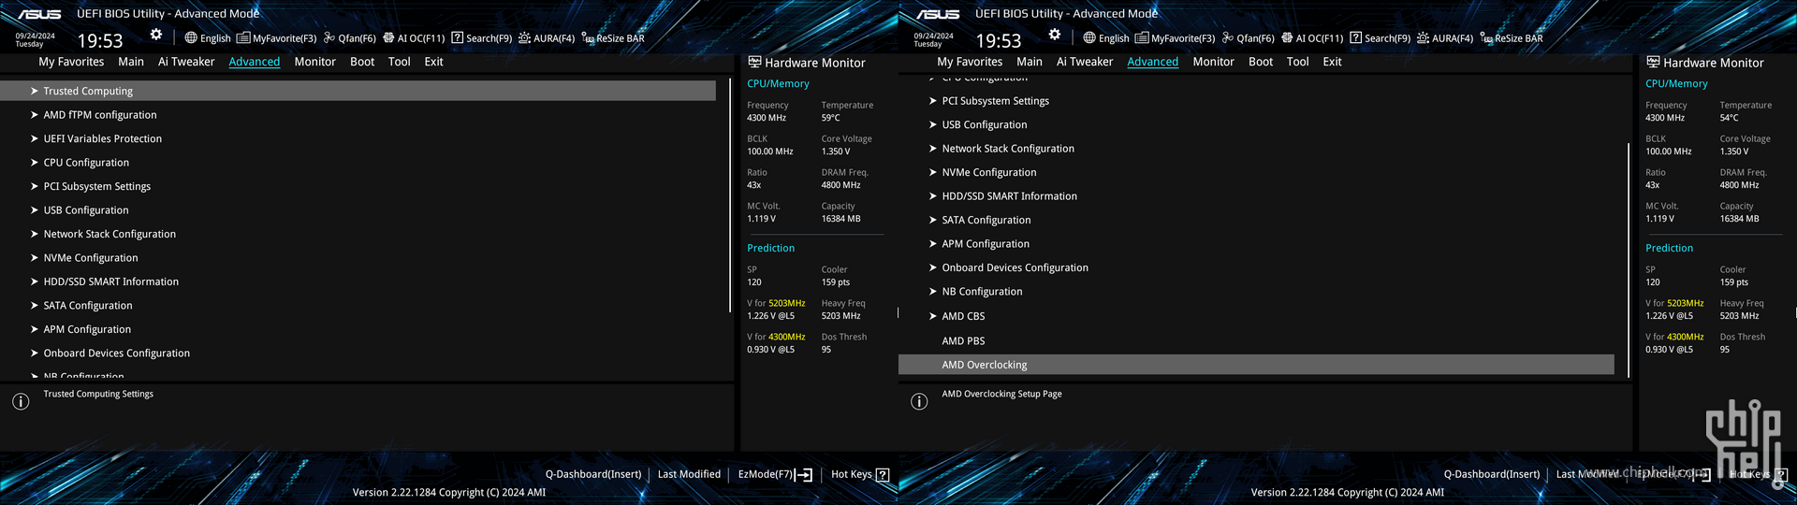Viewport: 1797px width, 505px height.
Task: Select Advanced tab in AMD Overclocking screen
Action: 1152,62
